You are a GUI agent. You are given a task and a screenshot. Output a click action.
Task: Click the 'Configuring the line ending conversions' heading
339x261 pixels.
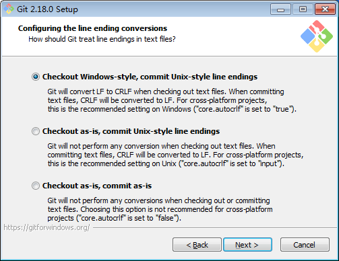[x=92, y=28]
